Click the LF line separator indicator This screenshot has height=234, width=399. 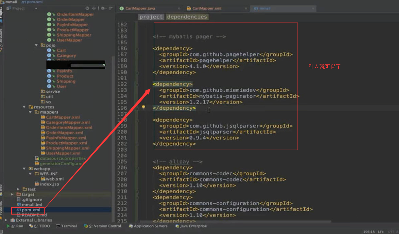pyautogui.click(x=381, y=232)
